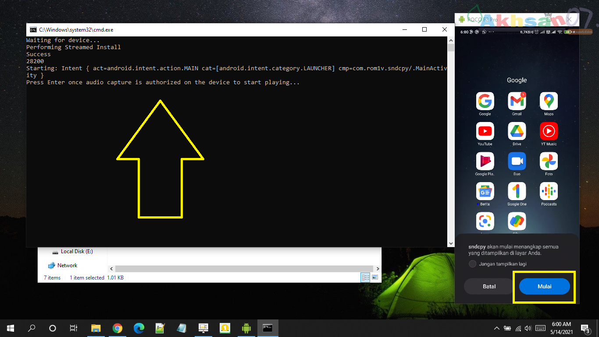Click the cmd window scrollbar thumb

pos(451,47)
